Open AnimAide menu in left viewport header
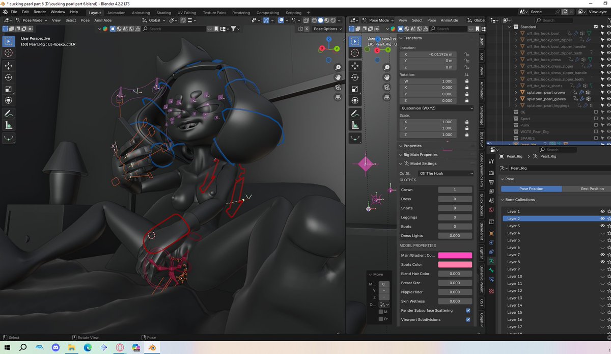 103,20
